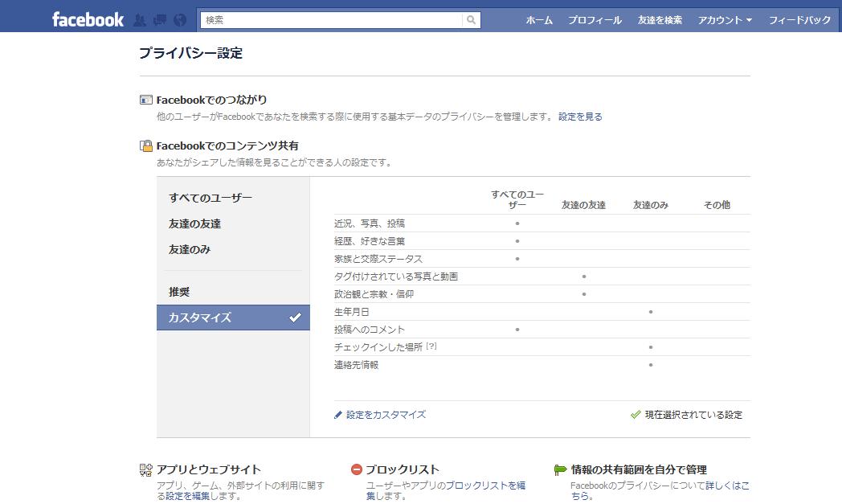Select 友達のみ preset in sidebar
Image resolution: width=842 pixels, height=504 pixels.
190,249
